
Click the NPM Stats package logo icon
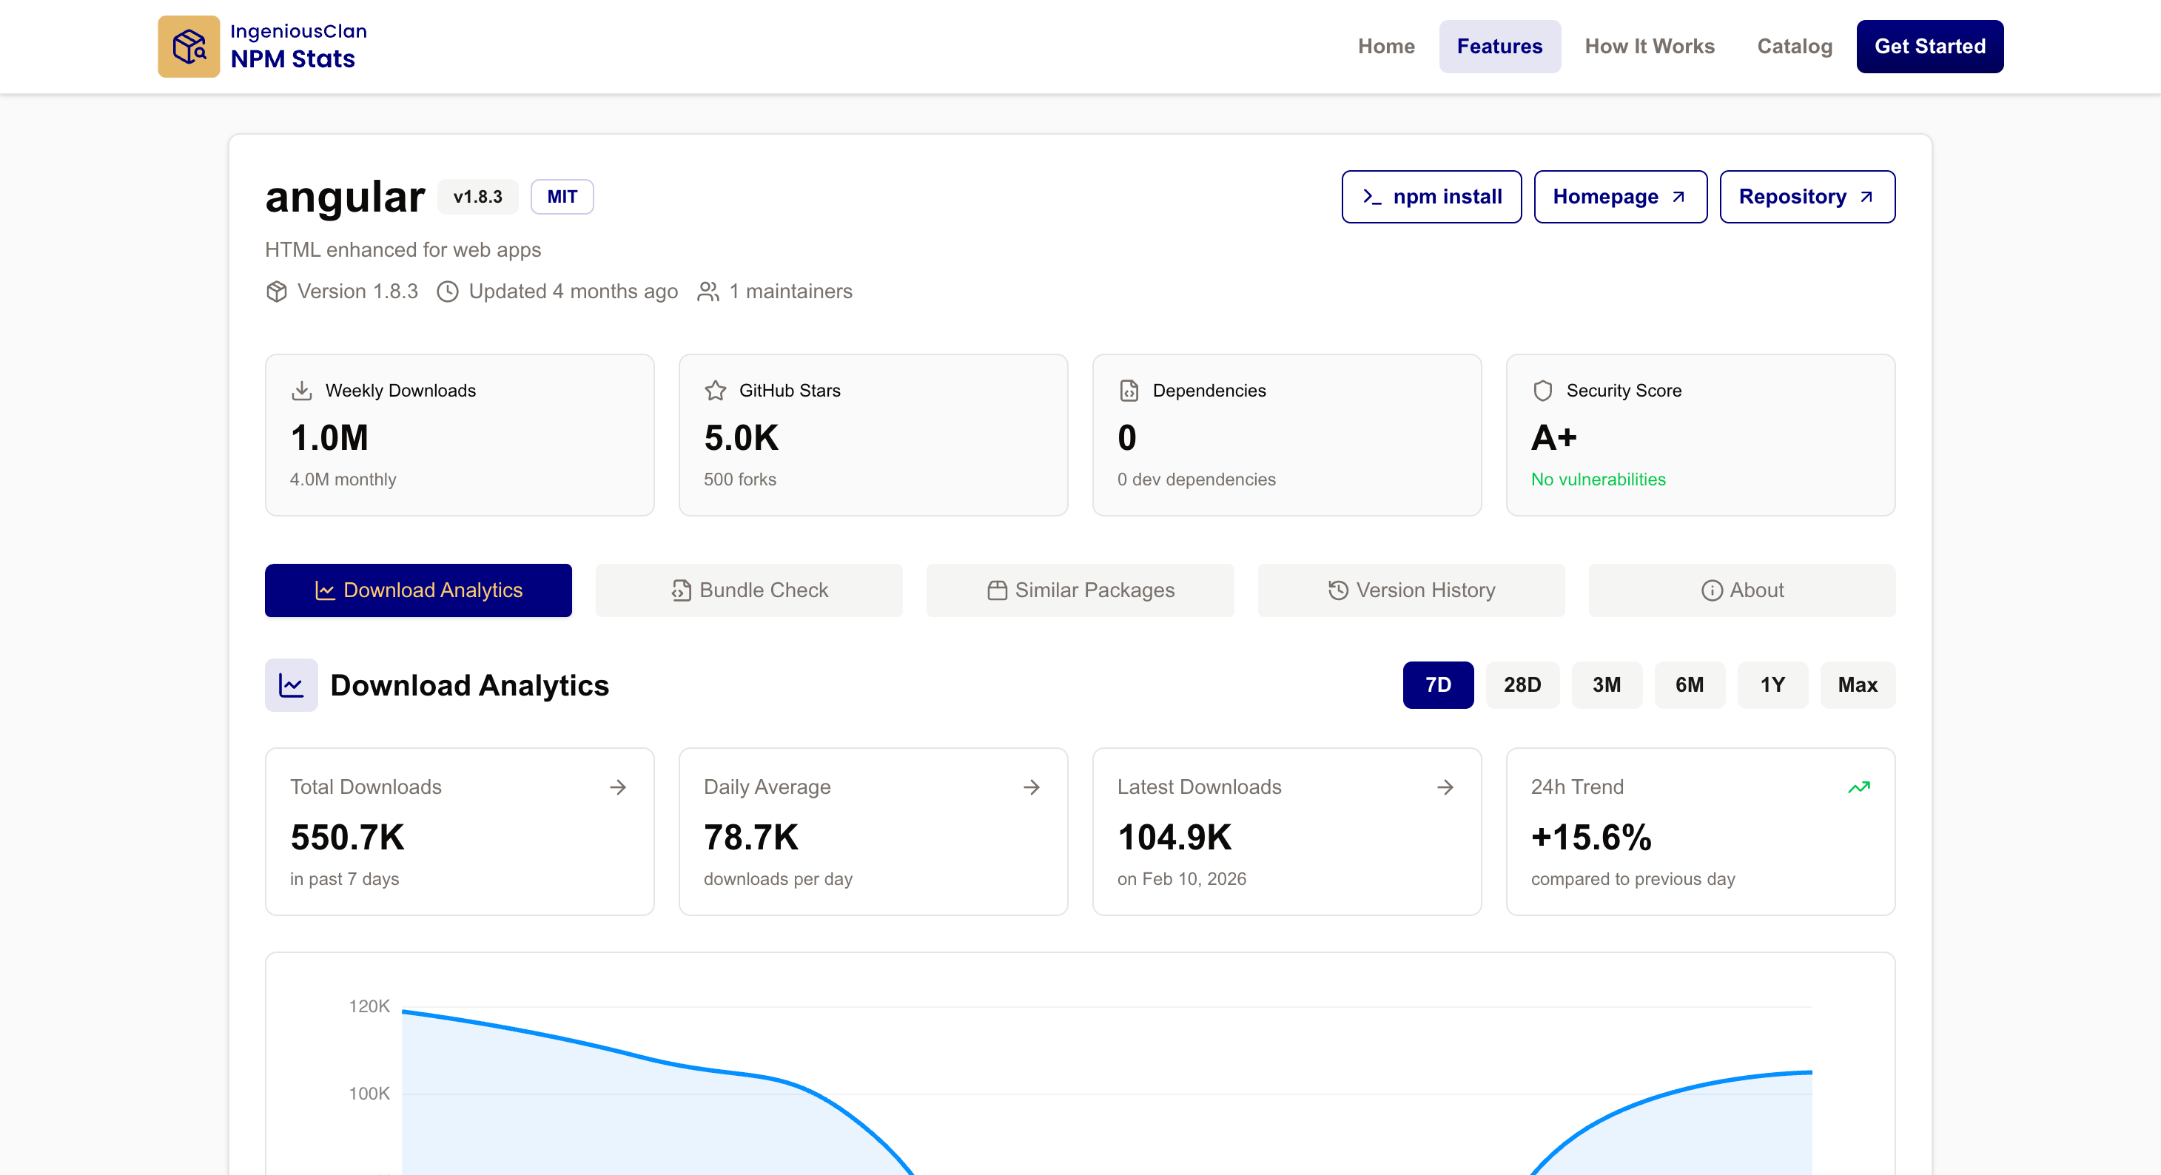coord(189,45)
